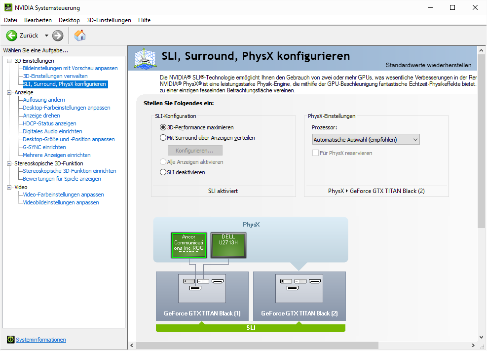The image size is (487, 351).
Task: Open G-SYNC einrichten page
Action: tap(44, 147)
